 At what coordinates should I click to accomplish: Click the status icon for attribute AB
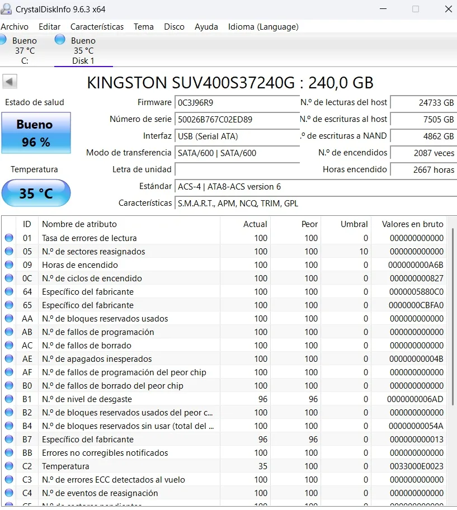(9, 332)
